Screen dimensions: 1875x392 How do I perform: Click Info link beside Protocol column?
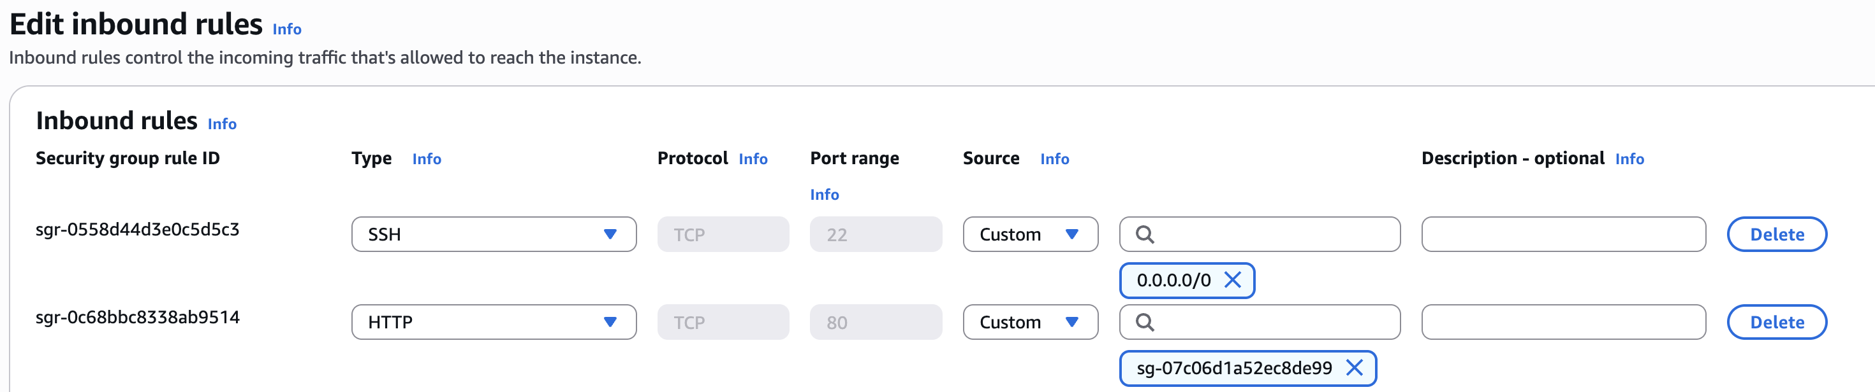coord(753,159)
